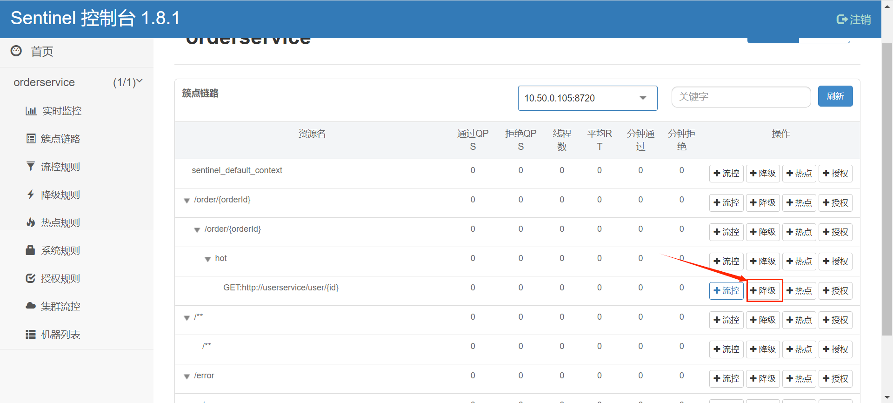
Task: Collapse the top-level /** row
Action: [187, 318]
